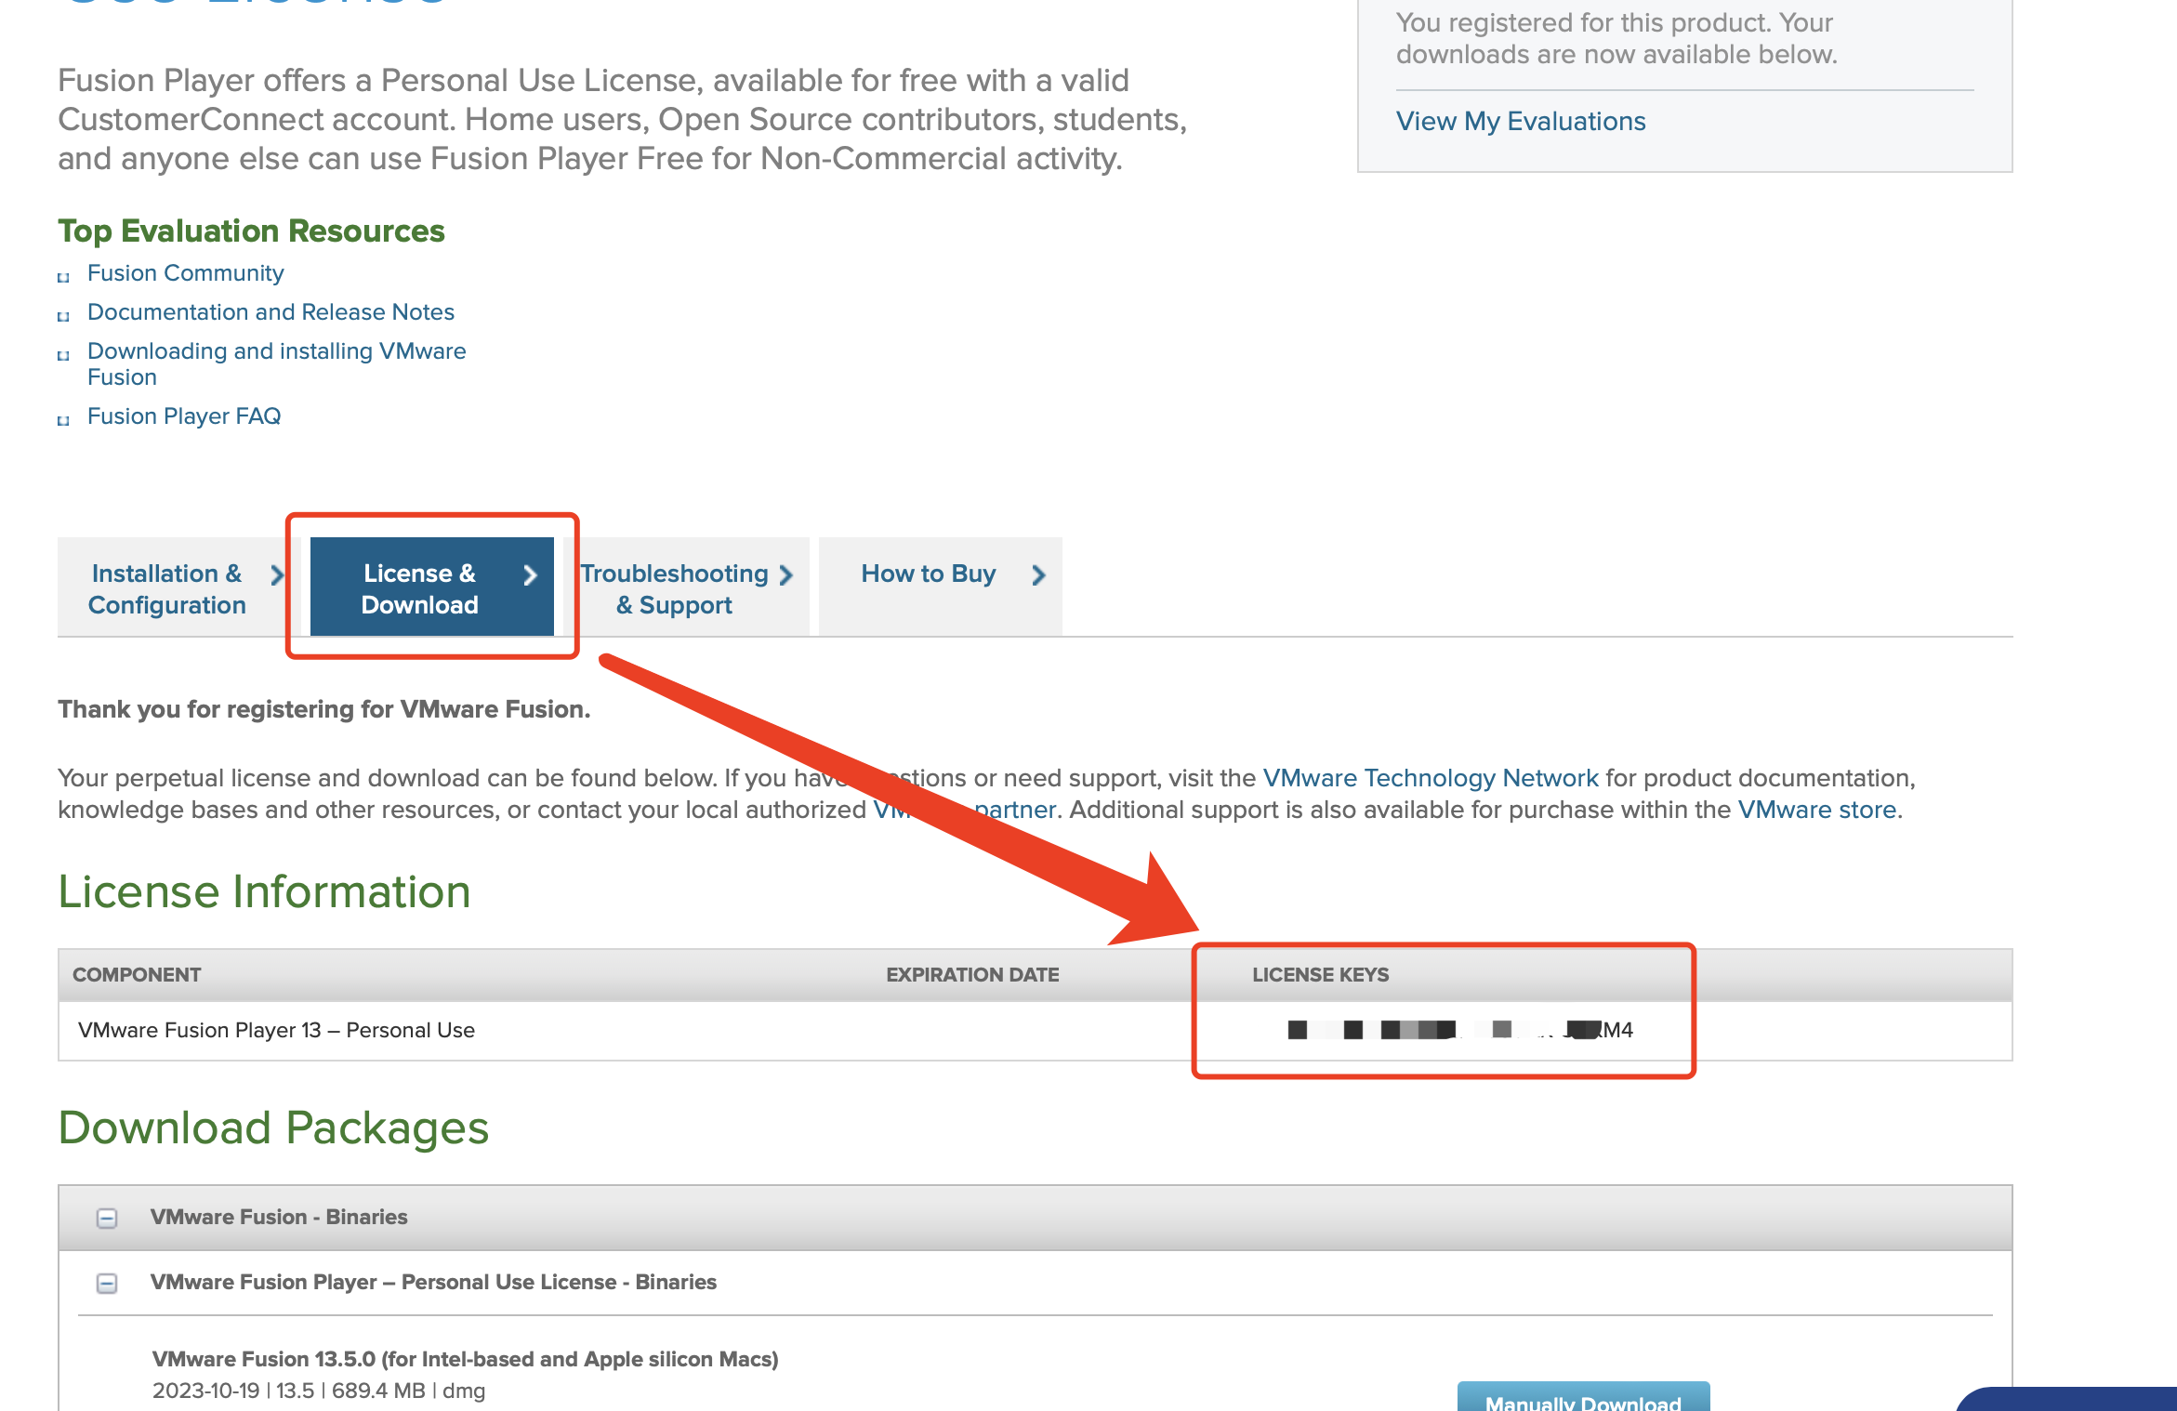This screenshot has height=1411, width=2177.
Task: Collapse VMware Fusion Binaries section
Action: point(106,1218)
